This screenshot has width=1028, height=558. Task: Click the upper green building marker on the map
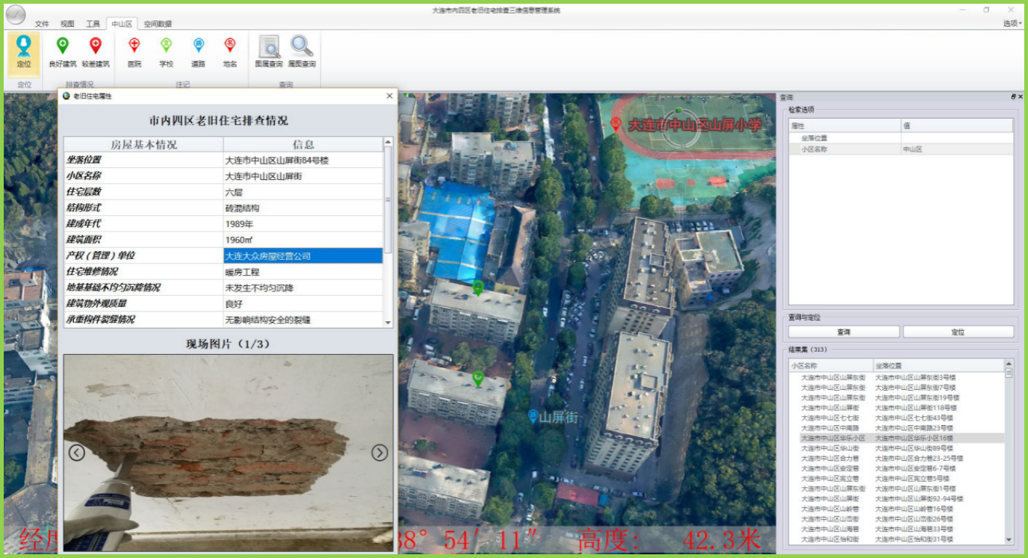click(478, 287)
